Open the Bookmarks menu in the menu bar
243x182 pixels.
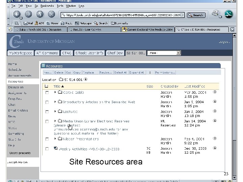[x=47, y=6]
